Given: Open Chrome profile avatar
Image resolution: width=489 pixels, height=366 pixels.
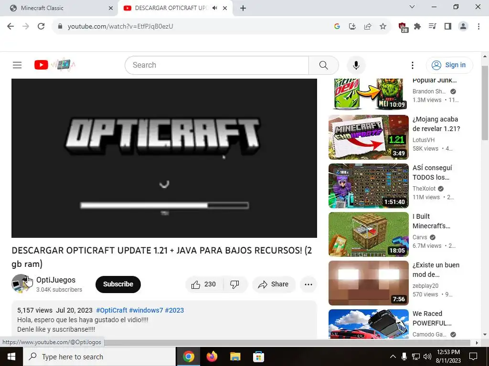Looking at the screenshot, I should tap(463, 27).
